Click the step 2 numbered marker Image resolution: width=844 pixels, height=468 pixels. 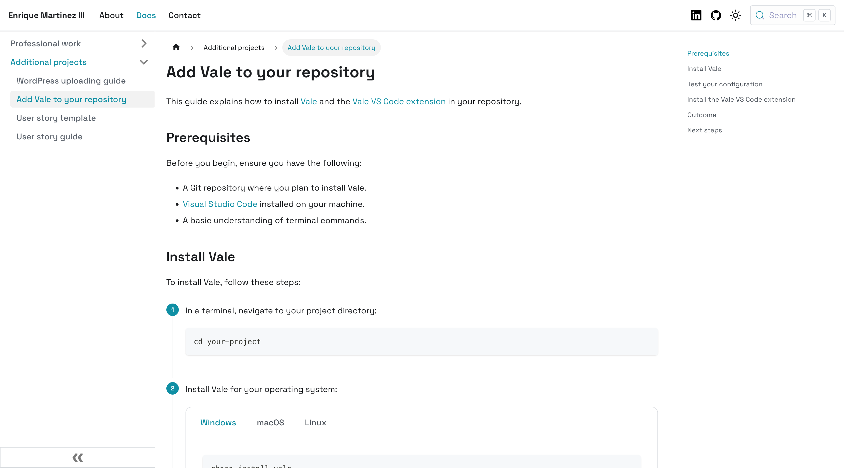(x=173, y=388)
